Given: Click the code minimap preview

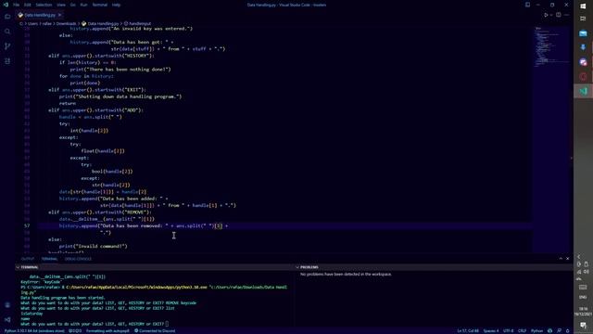Looking at the screenshot, I should [552, 47].
